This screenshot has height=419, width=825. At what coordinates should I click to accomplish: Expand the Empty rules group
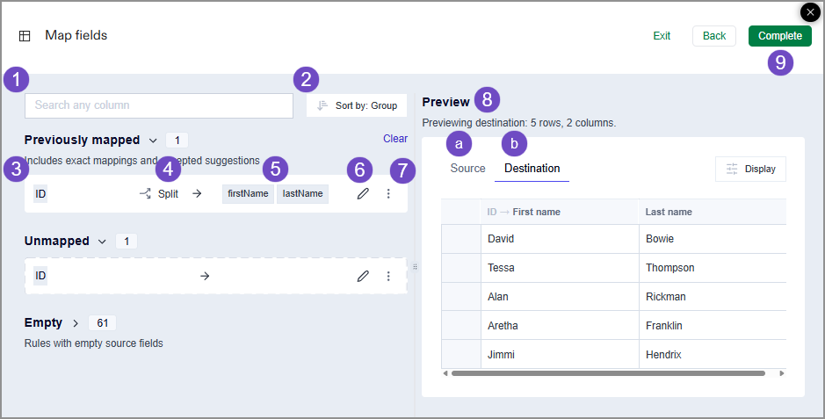pos(76,323)
